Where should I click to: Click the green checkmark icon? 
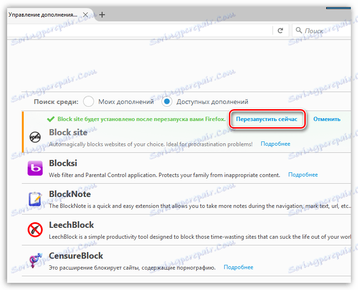click(51, 119)
